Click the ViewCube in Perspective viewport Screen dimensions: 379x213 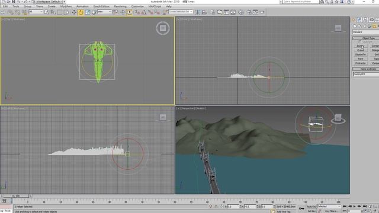tap(338, 118)
